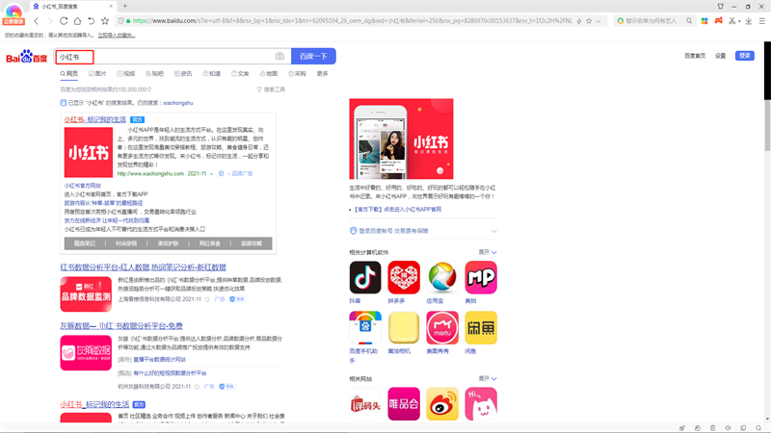This screenshot has height=433, width=771.
Task: Open the 采购 tab
Action: 297,74
